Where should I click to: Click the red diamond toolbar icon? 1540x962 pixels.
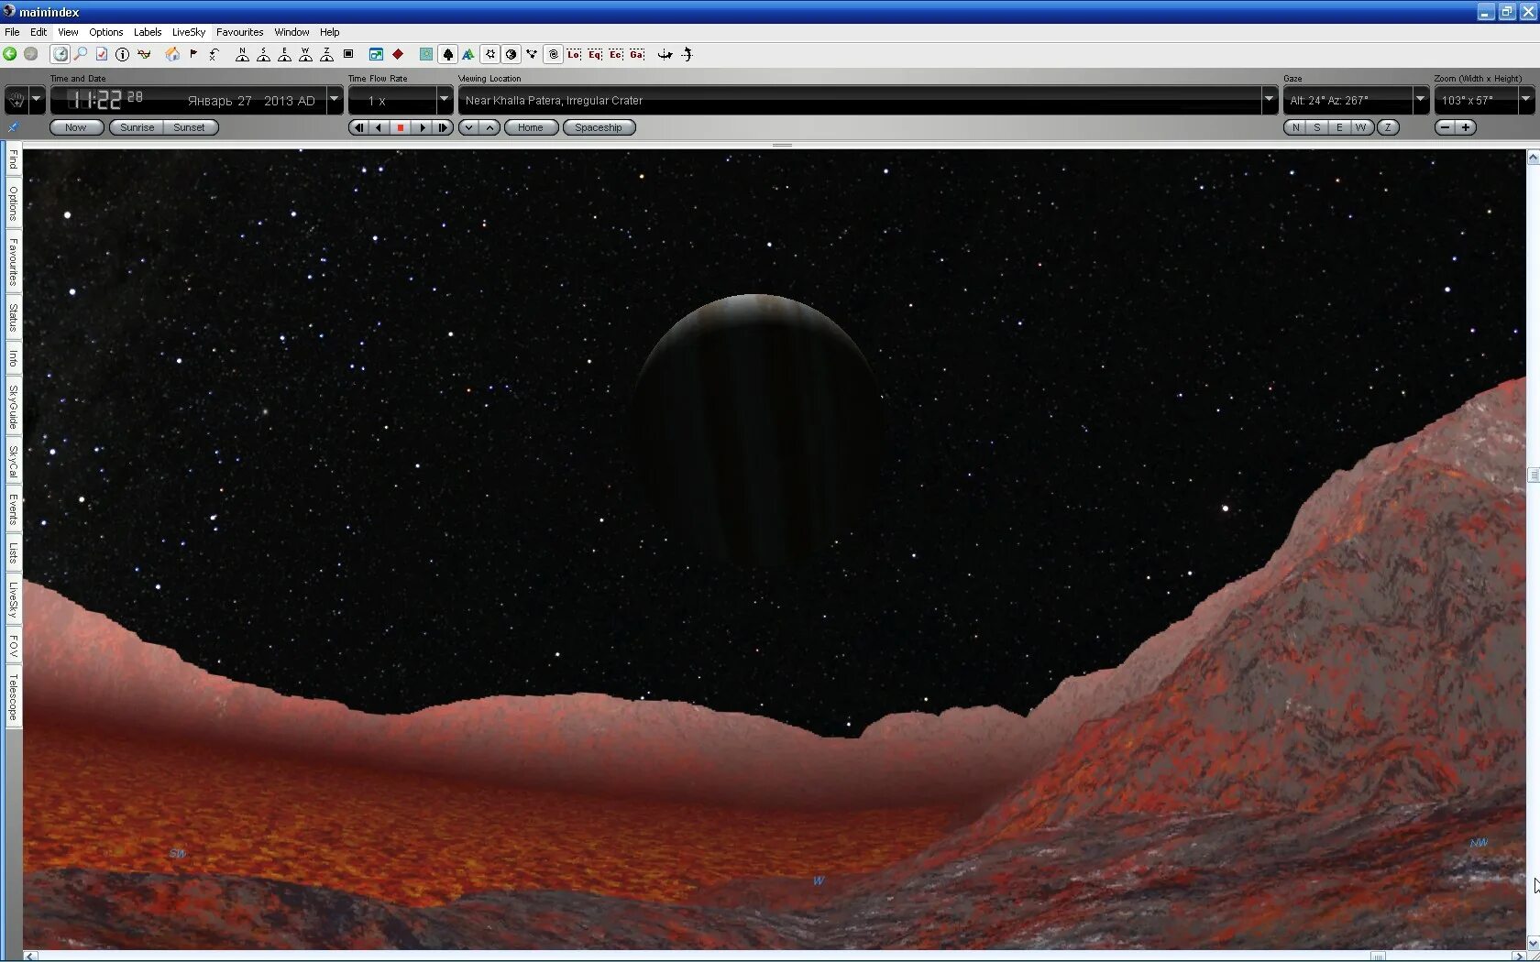[398, 54]
